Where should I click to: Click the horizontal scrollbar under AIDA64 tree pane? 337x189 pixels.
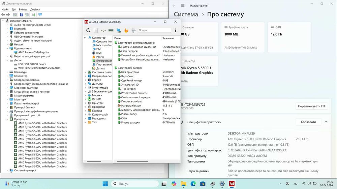coord(94,161)
